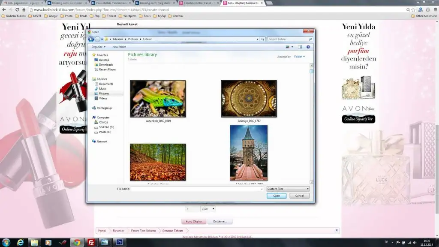Image resolution: width=439 pixels, height=247 pixels.
Task: Click the Search 1siteler field
Action: tap(289, 39)
